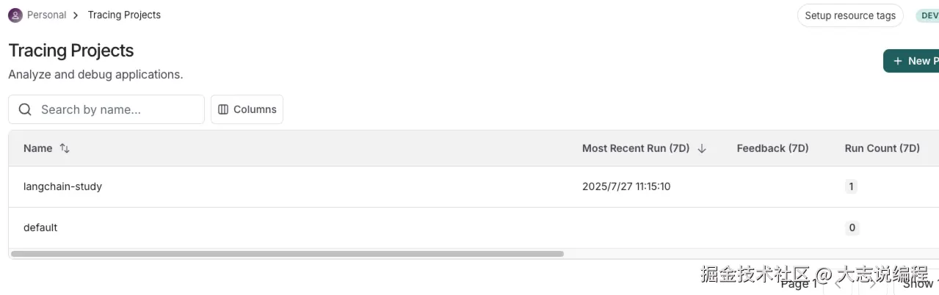
Task: Click the DEV environment badge
Action: (928, 15)
